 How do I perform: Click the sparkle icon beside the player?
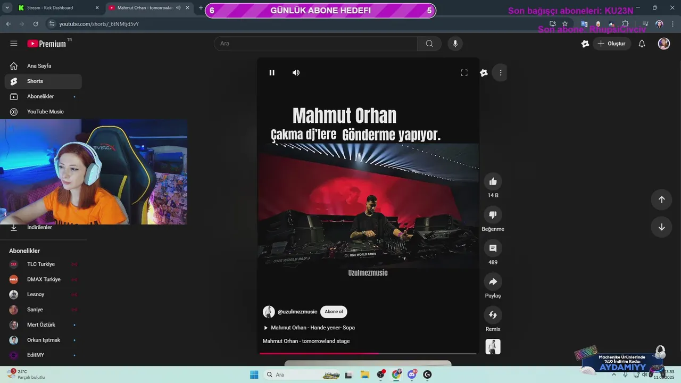[484, 73]
